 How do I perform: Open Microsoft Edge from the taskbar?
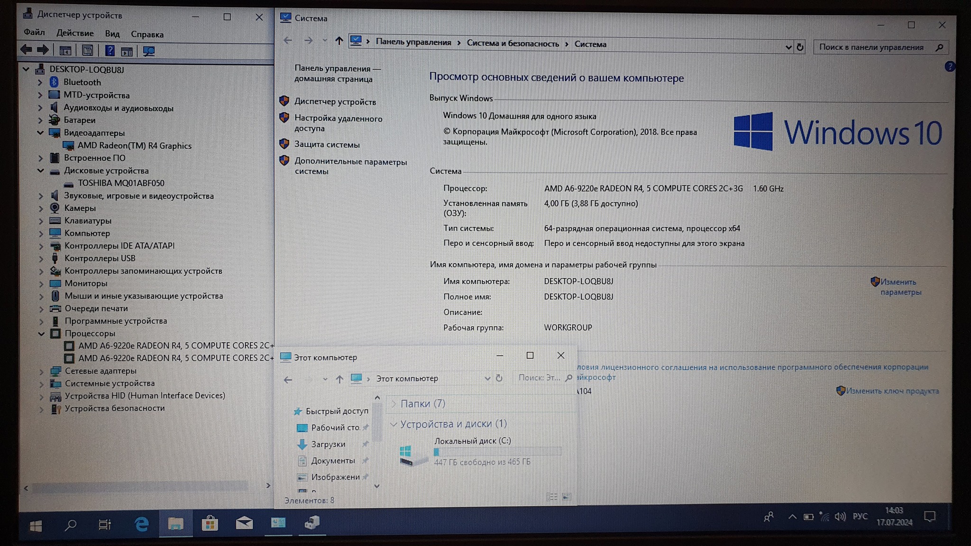coord(141,524)
